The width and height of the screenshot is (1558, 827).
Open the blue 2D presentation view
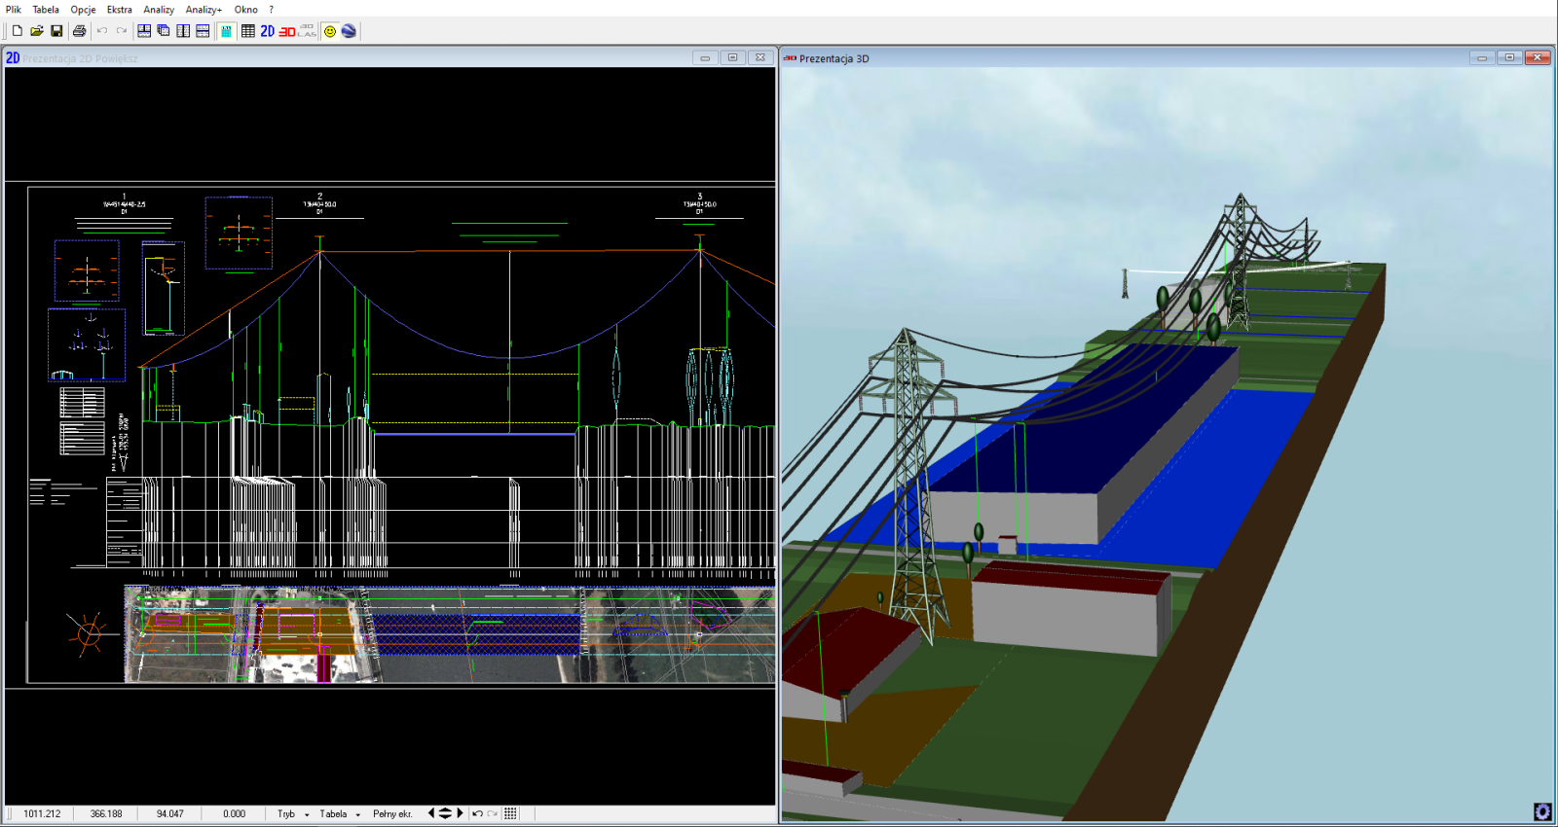tap(267, 31)
